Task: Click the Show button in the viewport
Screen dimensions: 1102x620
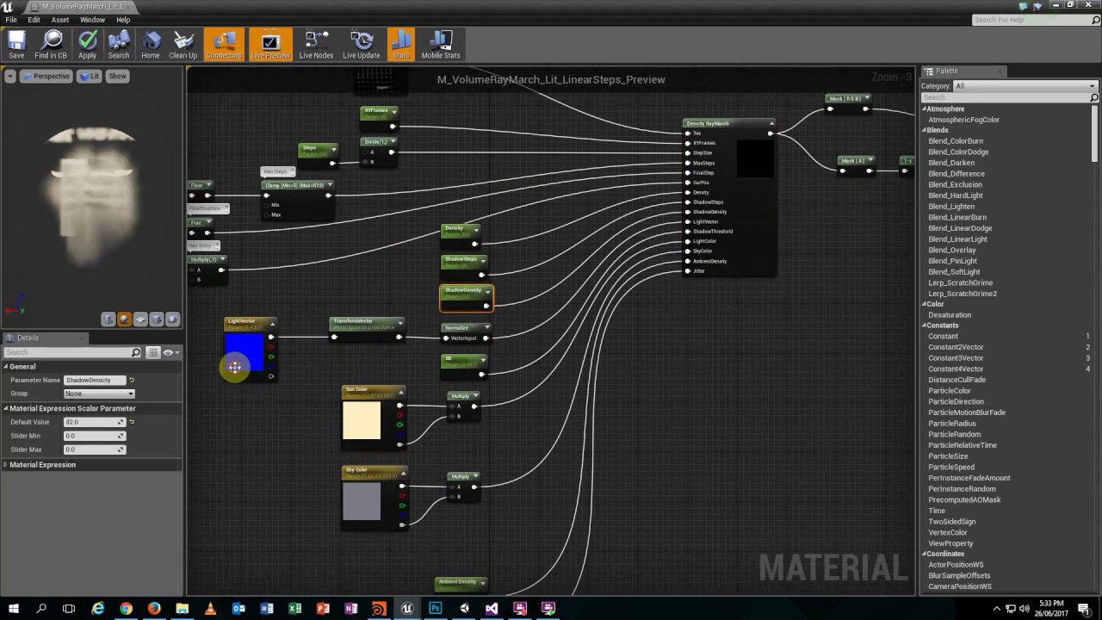Action: pyautogui.click(x=117, y=77)
